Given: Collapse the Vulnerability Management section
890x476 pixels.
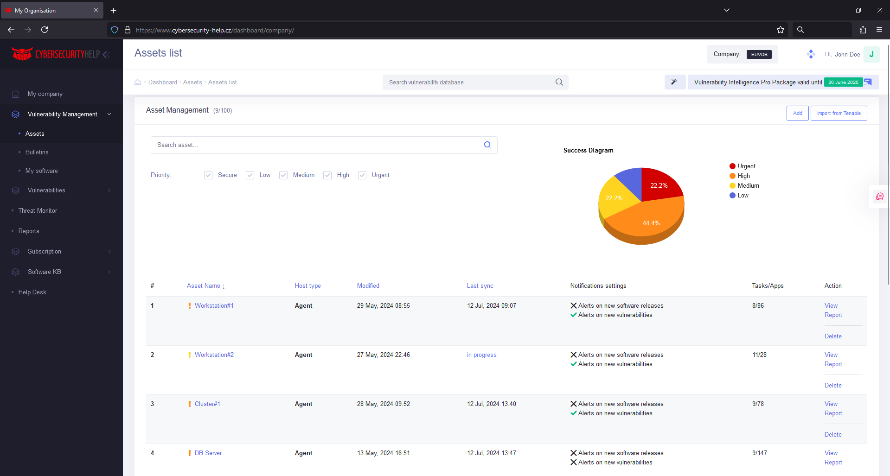Looking at the screenshot, I should click(109, 114).
